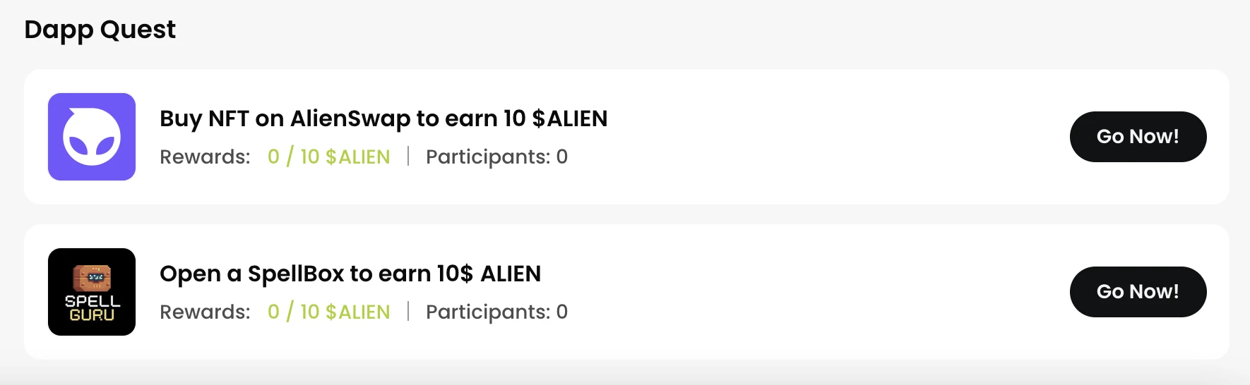The height and width of the screenshot is (385, 1250).
Task: Click Participants: 0 in the SpellBox quest
Action: click(x=496, y=312)
